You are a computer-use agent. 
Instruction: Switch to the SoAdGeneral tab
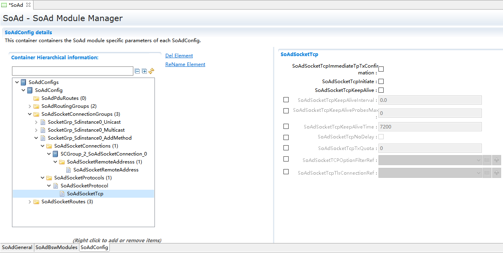pyautogui.click(x=17, y=247)
